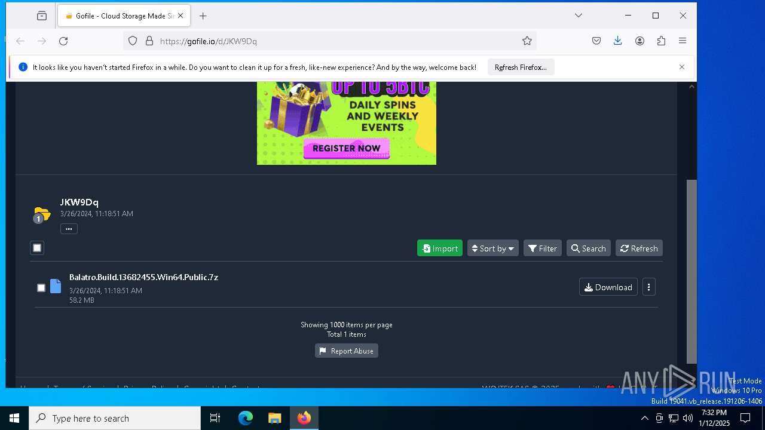The image size is (765, 430).
Task: Open the volume tray icon
Action: (x=688, y=418)
